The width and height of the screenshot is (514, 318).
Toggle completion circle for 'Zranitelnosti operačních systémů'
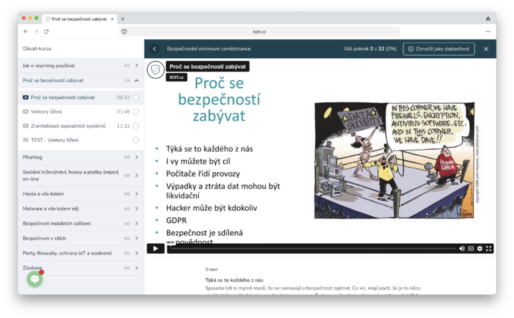(x=136, y=126)
